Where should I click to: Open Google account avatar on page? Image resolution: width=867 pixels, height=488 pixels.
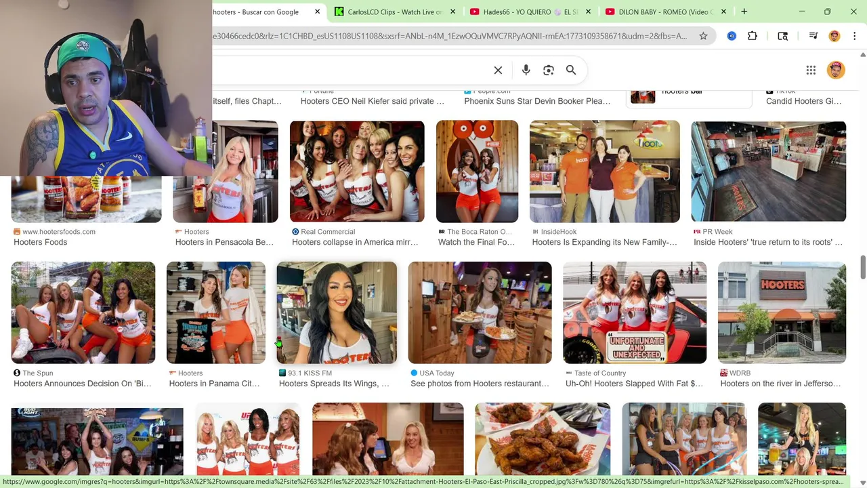pyautogui.click(x=836, y=70)
